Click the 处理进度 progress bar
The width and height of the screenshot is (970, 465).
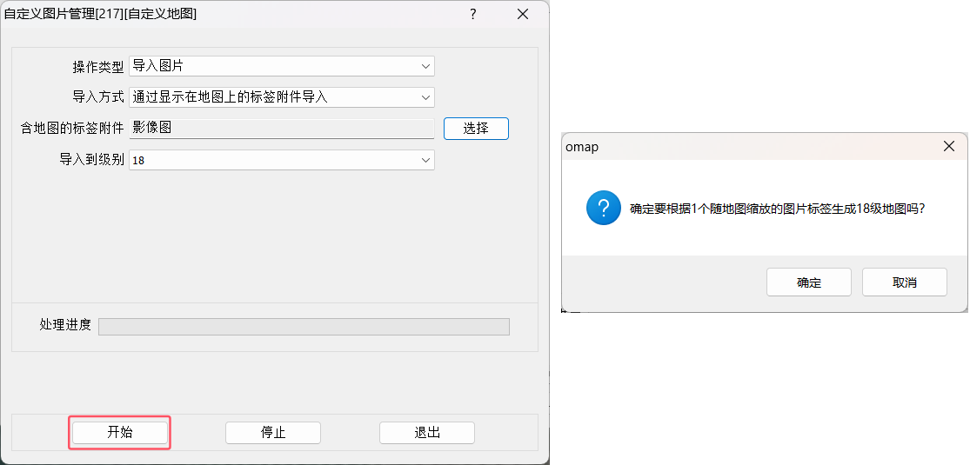[x=304, y=327]
